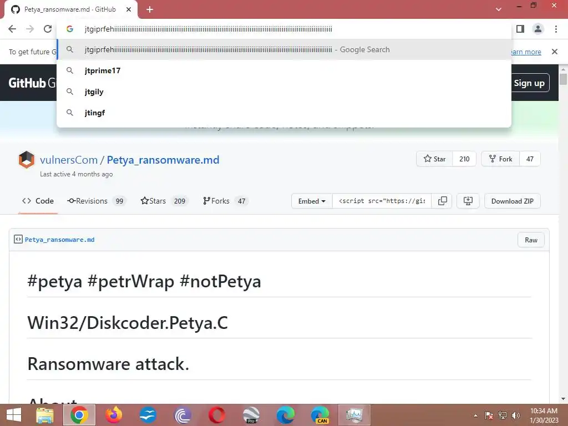Choose the jtingf suggestion
The height and width of the screenshot is (426, 568).
[284, 113]
